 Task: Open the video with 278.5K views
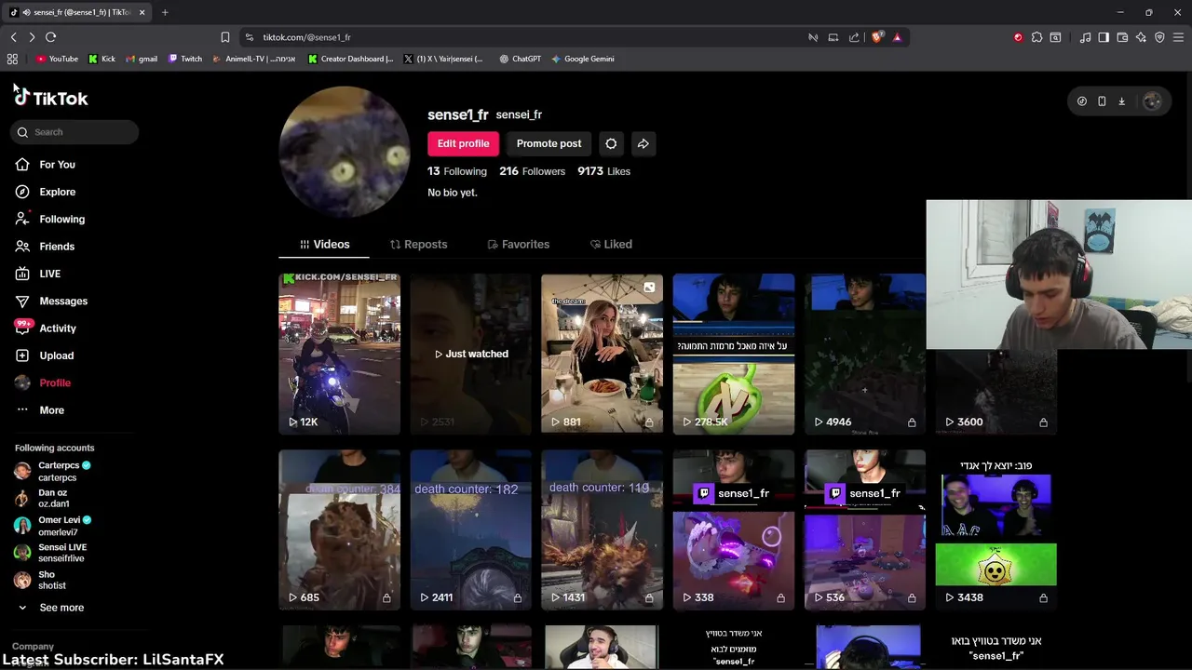pos(734,354)
